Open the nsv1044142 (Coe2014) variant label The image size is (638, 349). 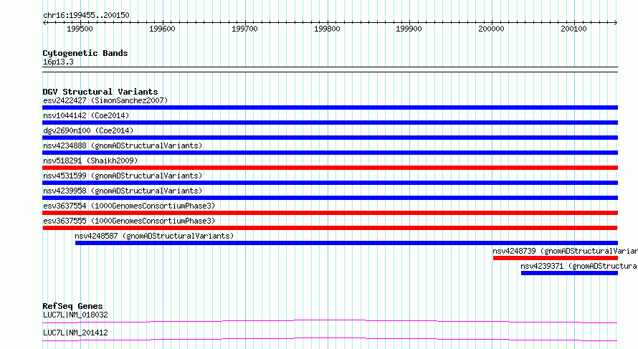86,115
